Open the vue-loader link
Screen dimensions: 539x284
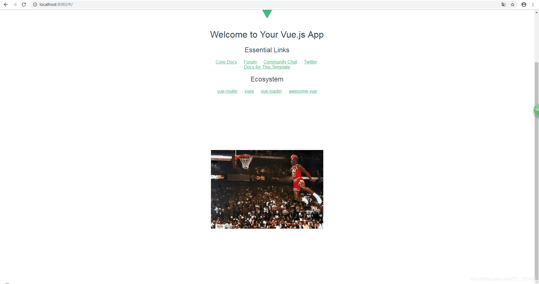click(271, 91)
